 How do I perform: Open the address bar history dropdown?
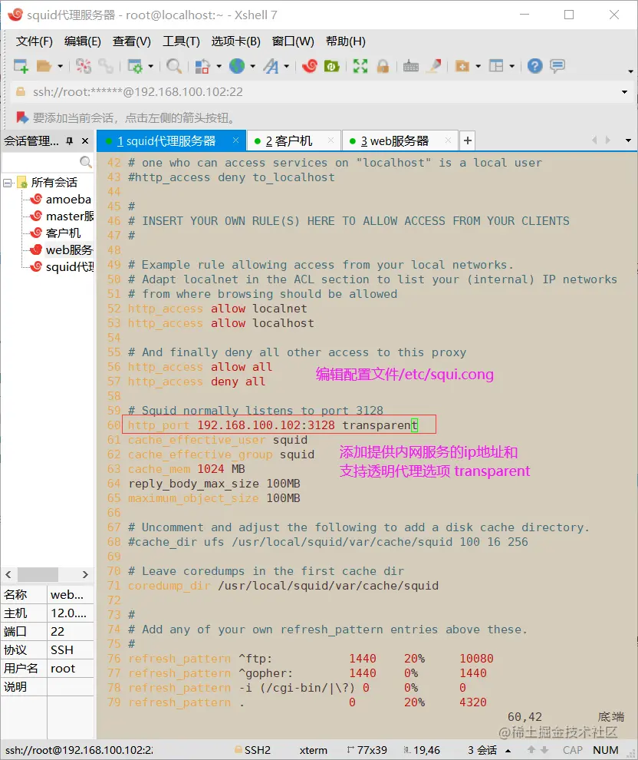click(624, 92)
